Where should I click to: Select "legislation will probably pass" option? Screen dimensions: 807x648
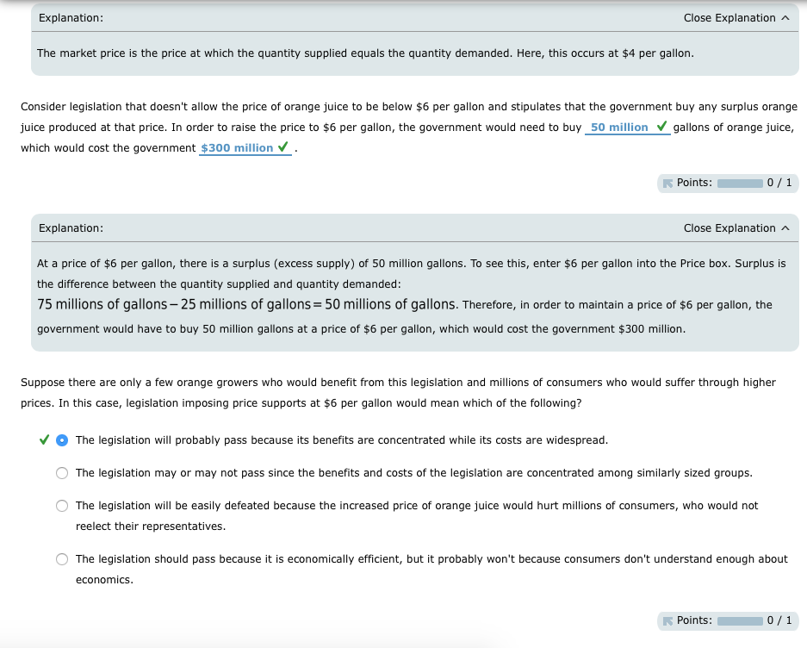point(62,440)
